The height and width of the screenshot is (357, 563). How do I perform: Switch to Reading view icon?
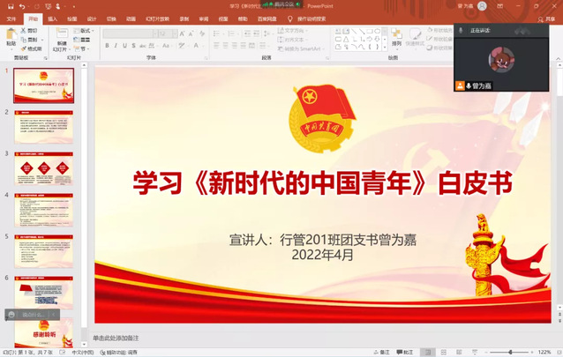click(459, 353)
